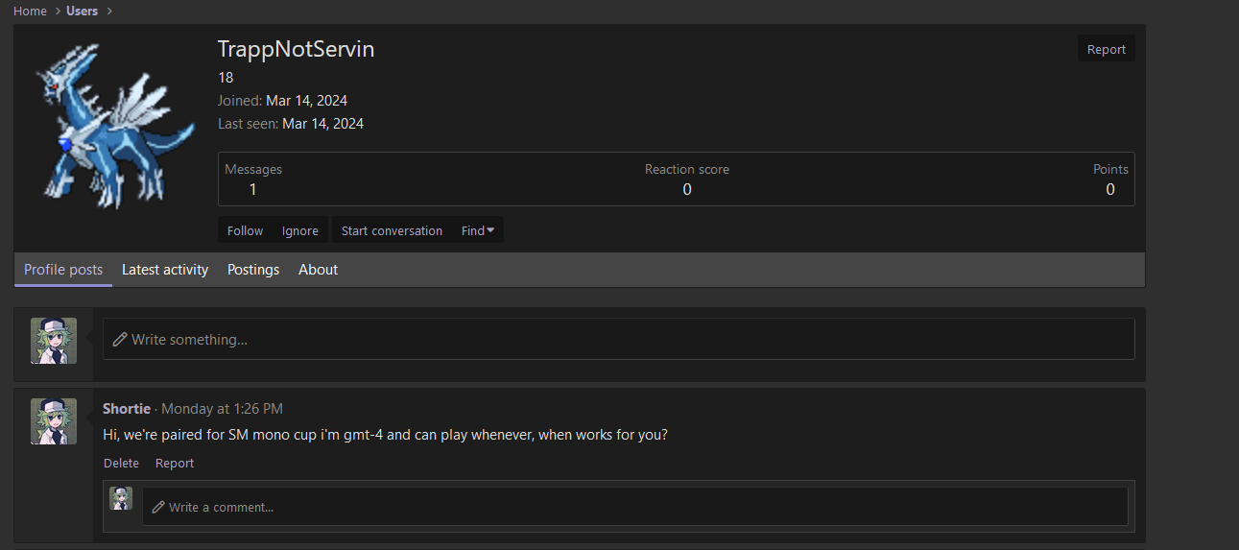The image size is (1239, 550).
Task: Click the small avatar beside the comment field
Action: pyautogui.click(x=121, y=498)
